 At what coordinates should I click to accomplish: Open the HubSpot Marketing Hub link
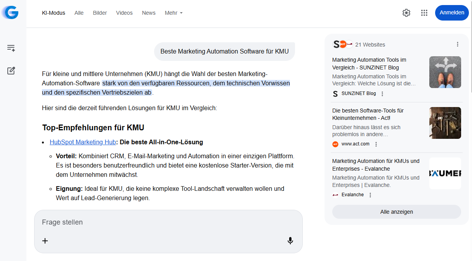point(83,142)
